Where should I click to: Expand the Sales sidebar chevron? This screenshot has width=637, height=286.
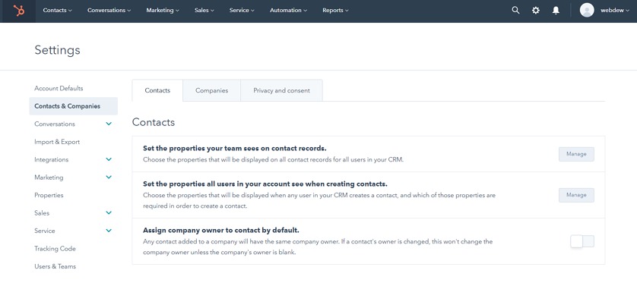coord(109,212)
